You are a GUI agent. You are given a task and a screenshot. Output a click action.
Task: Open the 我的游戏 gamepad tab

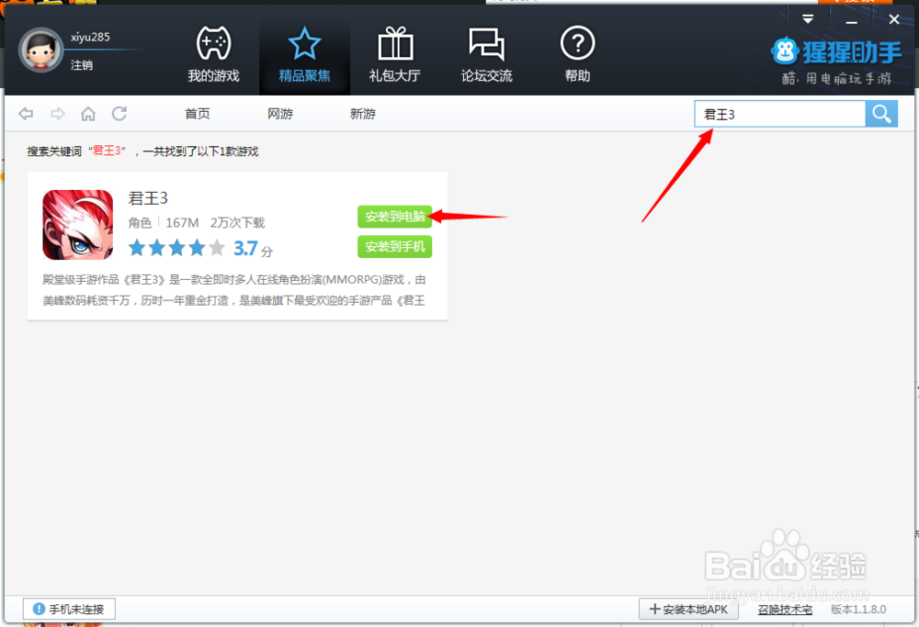213,54
